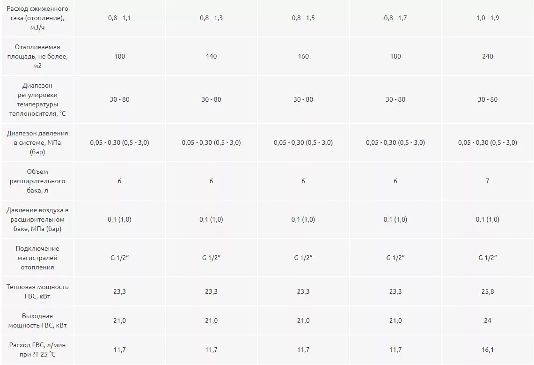Click the 'Объем расширительного бака' label
The height and width of the screenshot is (365, 534).
point(37,181)
